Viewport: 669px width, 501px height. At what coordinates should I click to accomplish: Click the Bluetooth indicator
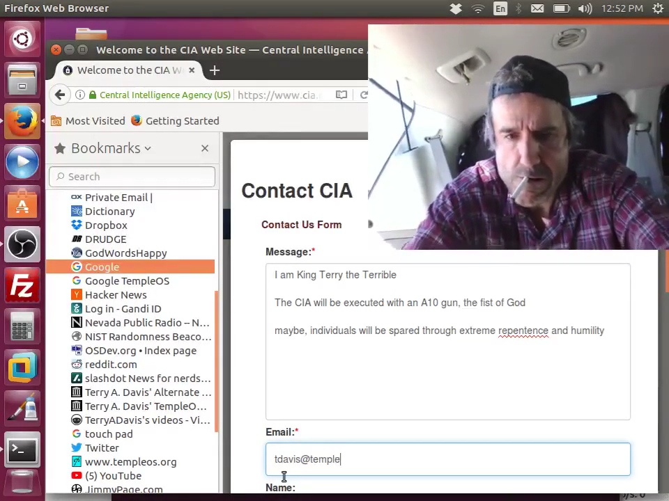click(x=518, y=8)
